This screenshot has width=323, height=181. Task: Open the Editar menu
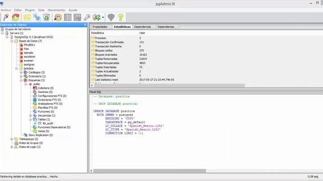(18, 10)
